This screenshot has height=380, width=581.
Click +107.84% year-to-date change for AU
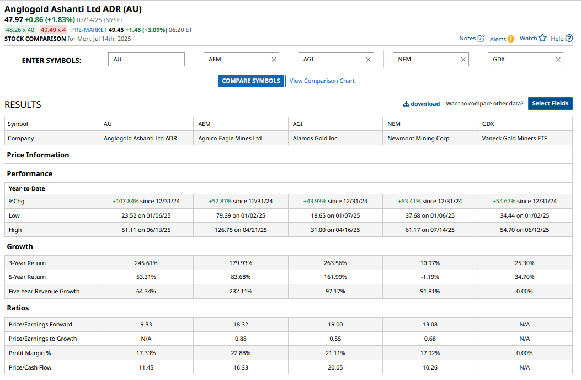click(126, 201)
